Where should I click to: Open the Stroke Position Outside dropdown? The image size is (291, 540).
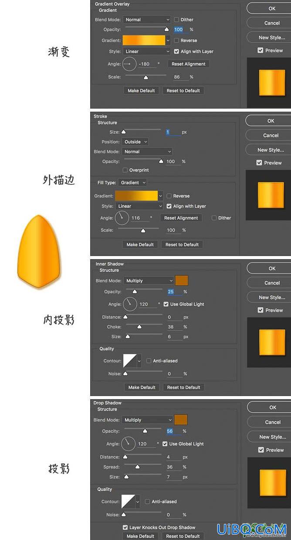(135, 142)
